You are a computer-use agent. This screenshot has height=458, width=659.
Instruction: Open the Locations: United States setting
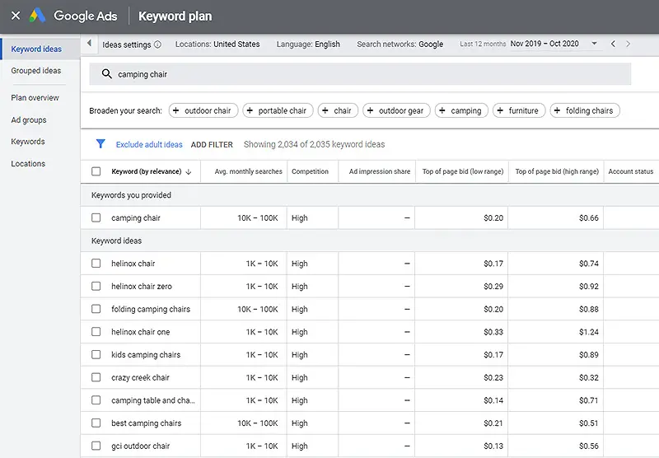pyautogui.click(x=217, y=44)
